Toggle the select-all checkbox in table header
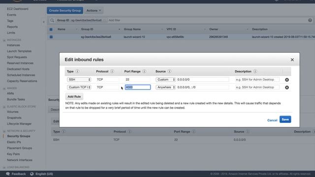This screenshot has width=315, height=177. click(51, 29)
